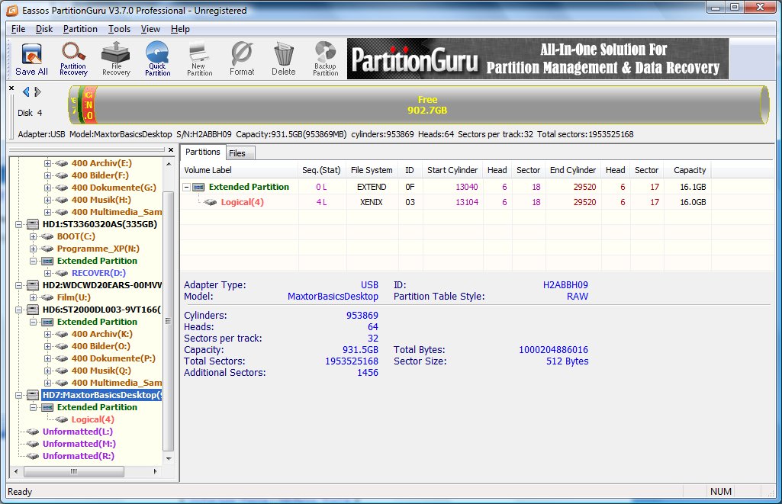Open the Backup Partition tool
Screen dimensions: 782x504
click(x=326, y=59)
